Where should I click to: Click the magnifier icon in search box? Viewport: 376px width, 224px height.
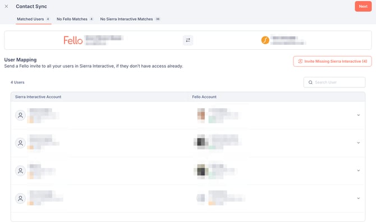pos(310,82)
